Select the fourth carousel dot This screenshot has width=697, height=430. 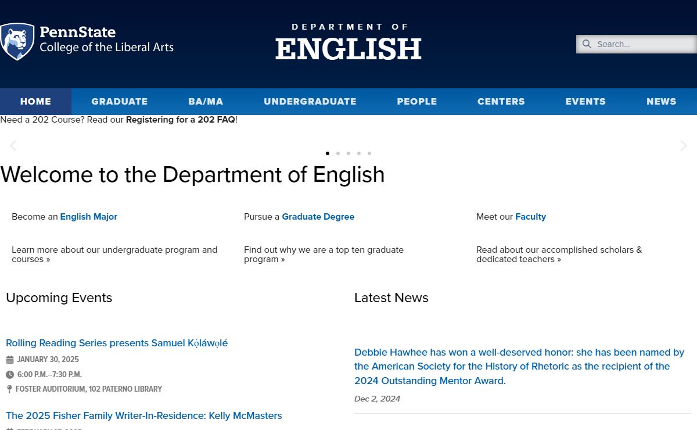pos(359,153)
